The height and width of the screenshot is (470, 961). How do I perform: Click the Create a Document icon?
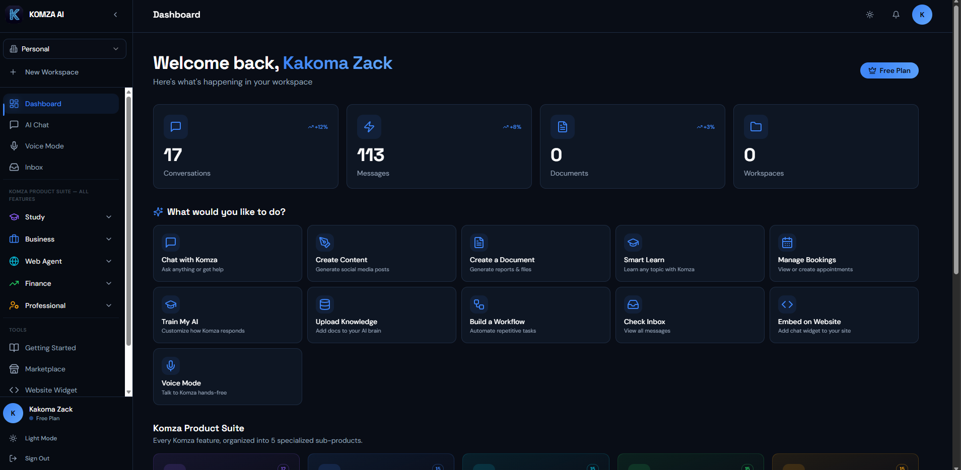[x=479, y=243]
